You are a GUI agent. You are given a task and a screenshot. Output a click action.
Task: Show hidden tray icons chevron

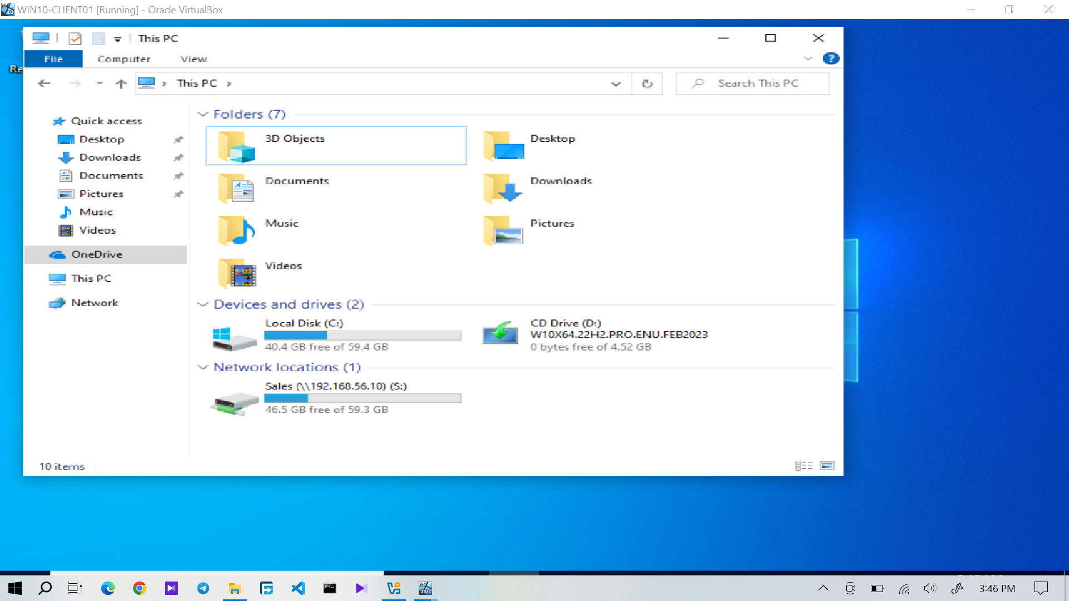[x=823, y=588]
